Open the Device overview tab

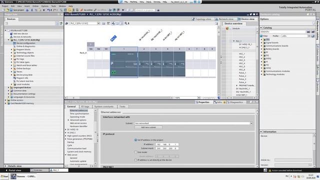(233, 23)
